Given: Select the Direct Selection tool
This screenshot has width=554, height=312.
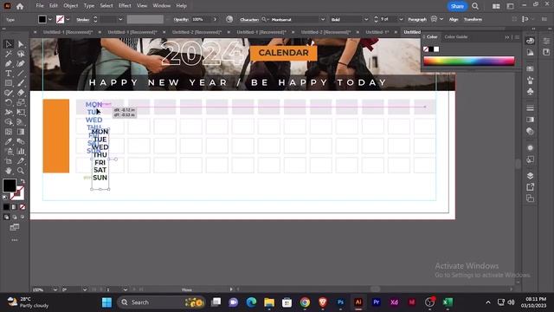Looking at the screenshot, I should pos(21,44).
